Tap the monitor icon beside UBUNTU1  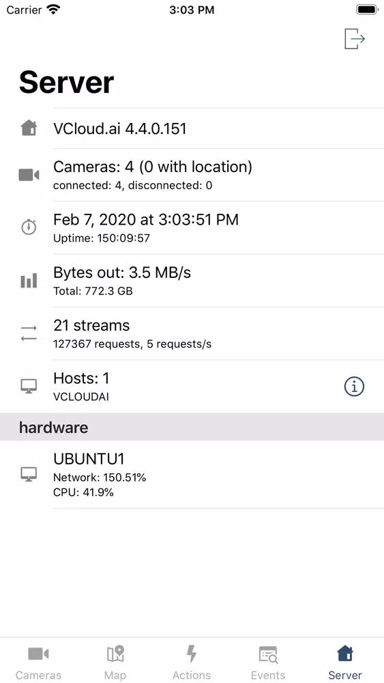pyautogui.click(x=29, y=474)
